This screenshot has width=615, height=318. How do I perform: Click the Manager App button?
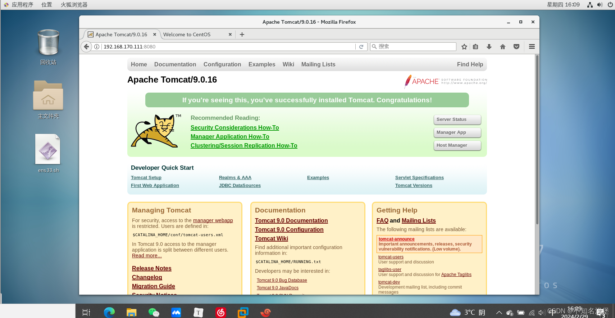pyautogui.click(x=457, y=132)
